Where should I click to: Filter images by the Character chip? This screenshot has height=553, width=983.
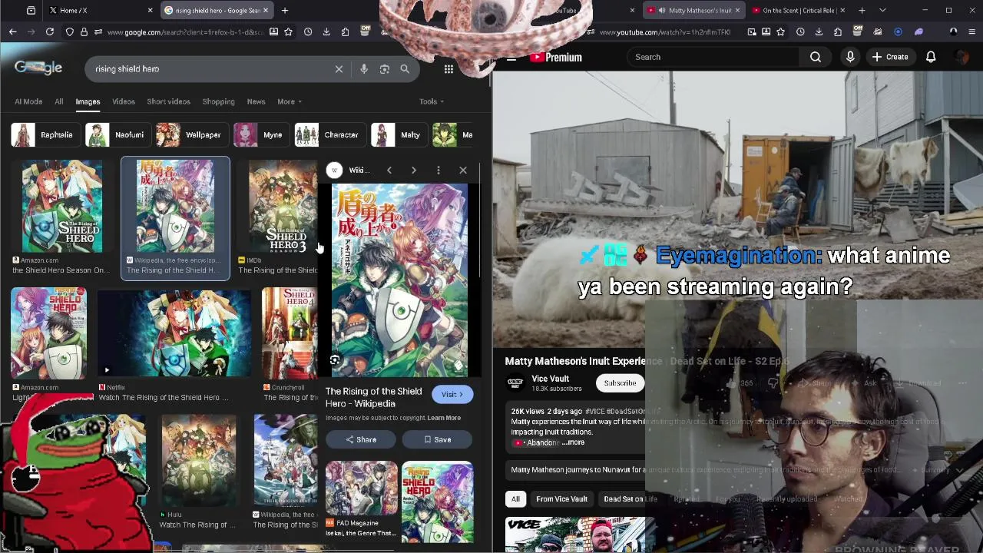click(329, 134)
